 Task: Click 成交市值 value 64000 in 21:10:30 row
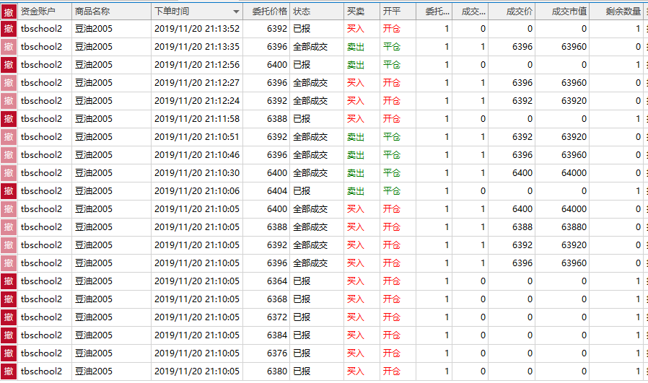point(574,173)
